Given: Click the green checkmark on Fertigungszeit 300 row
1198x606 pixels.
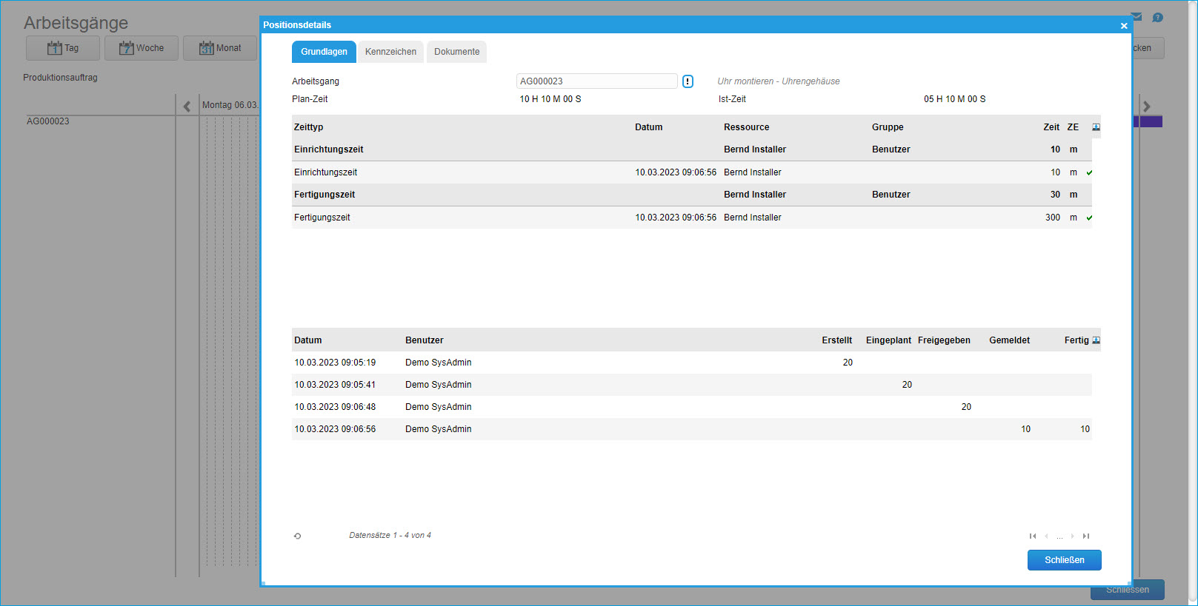Looking at the screenshot, I should tap(1089, 218).
